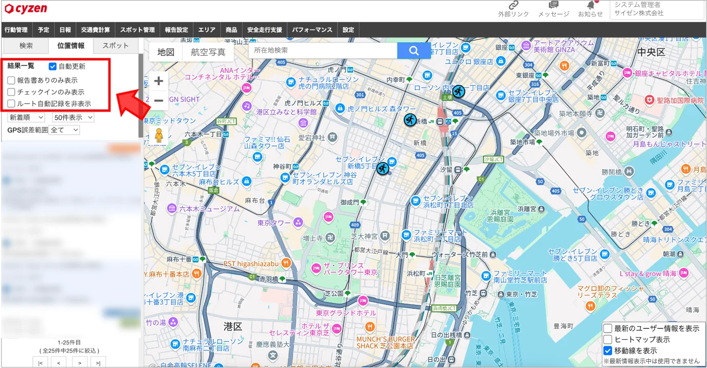Open the 商品 menu
This screenshot has height=368, width=707.
tap(231, 30)
